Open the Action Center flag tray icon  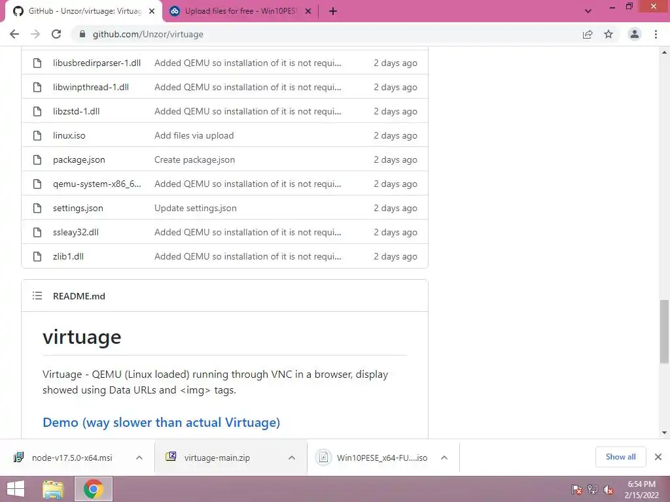coord(577,490)
